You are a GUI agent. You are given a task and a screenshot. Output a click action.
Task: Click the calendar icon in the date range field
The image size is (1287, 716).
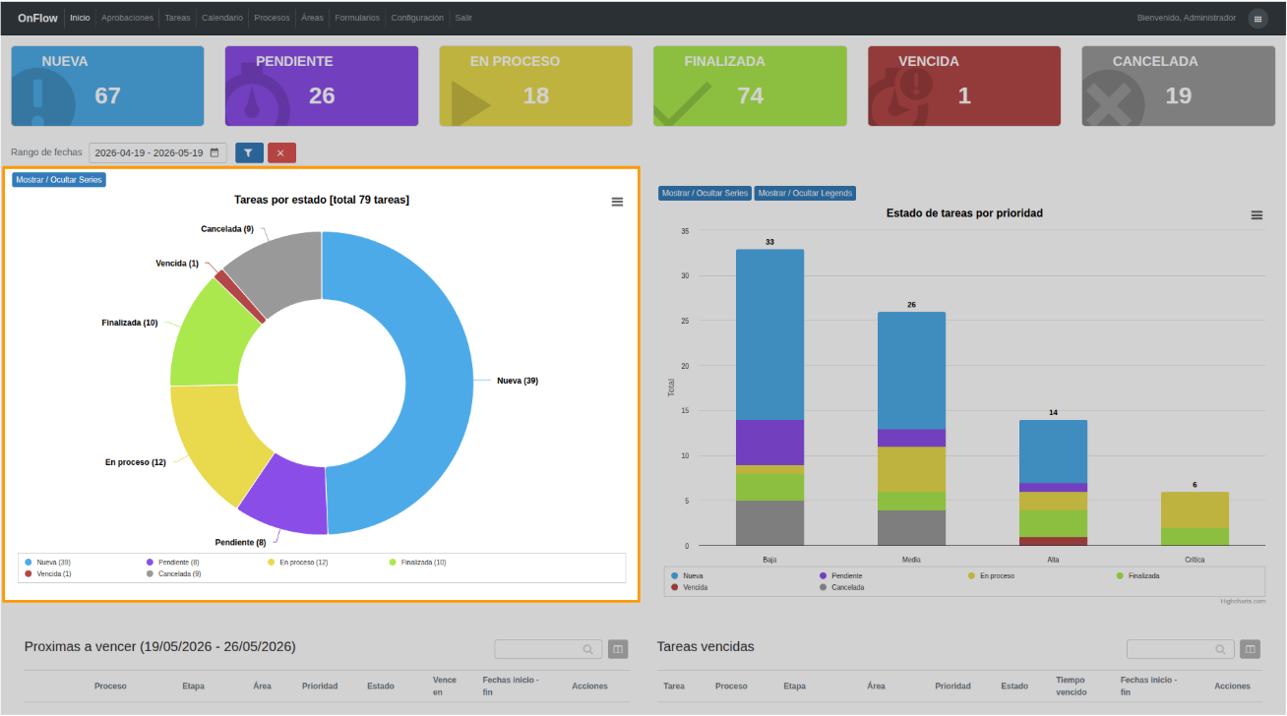tap(214, 153)
